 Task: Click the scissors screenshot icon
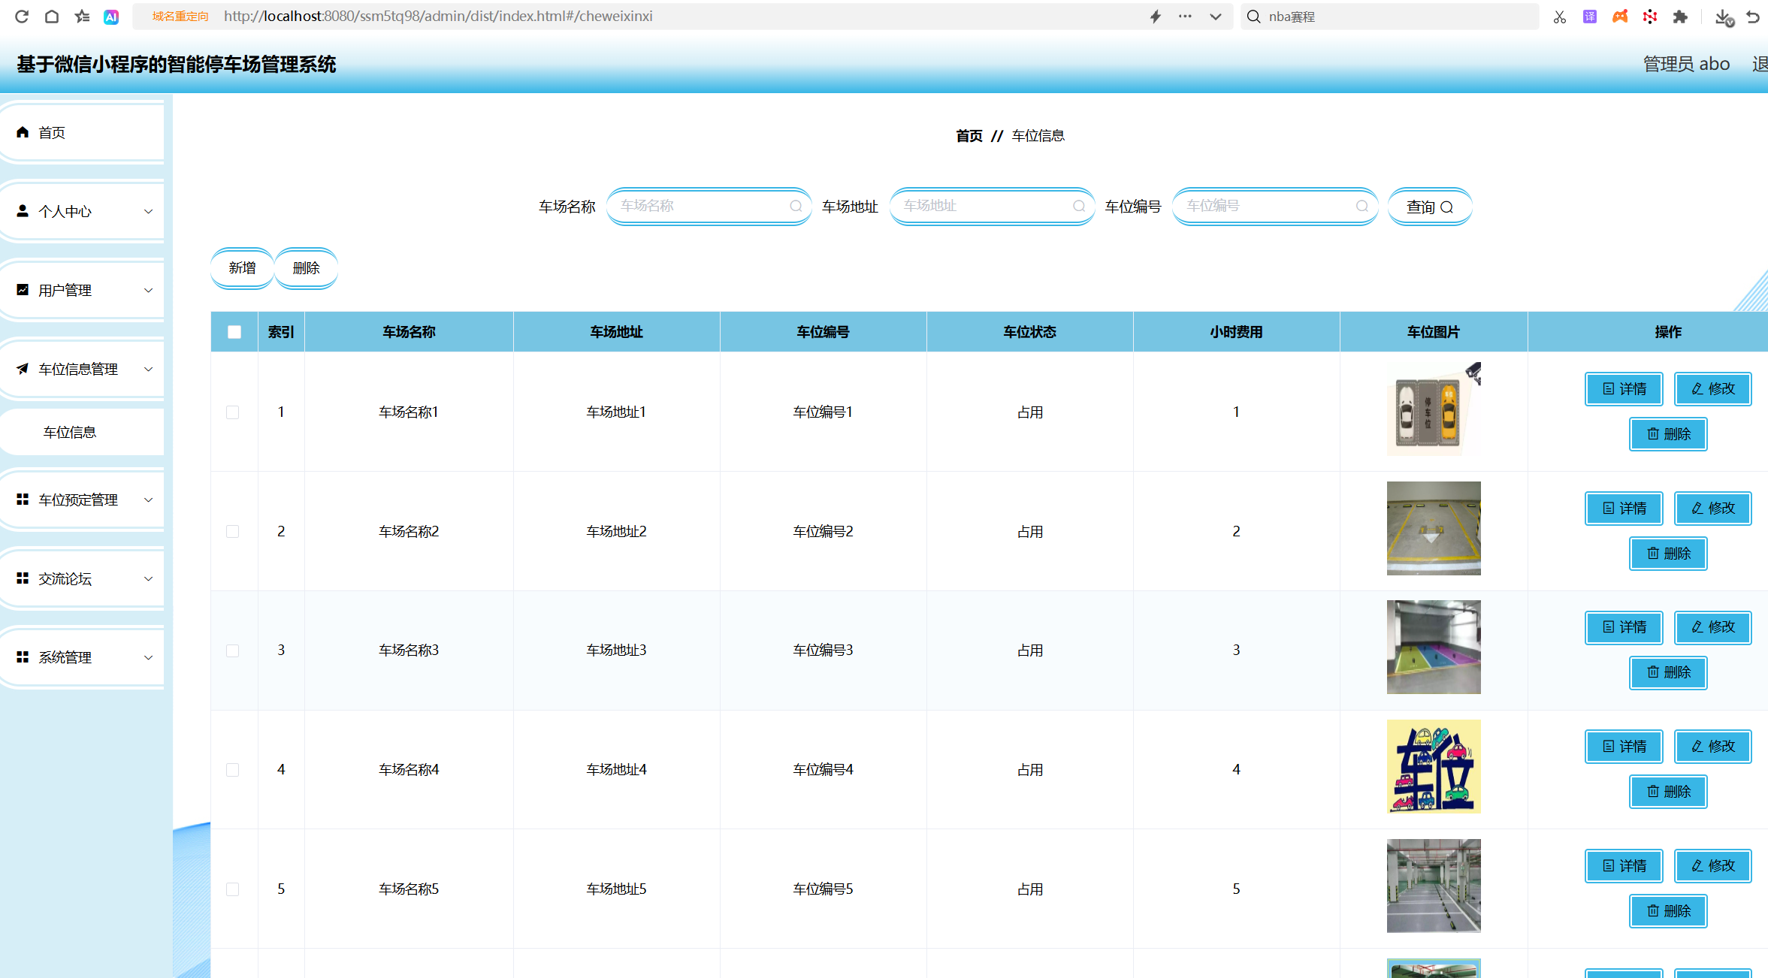(x=1560, y=17)
